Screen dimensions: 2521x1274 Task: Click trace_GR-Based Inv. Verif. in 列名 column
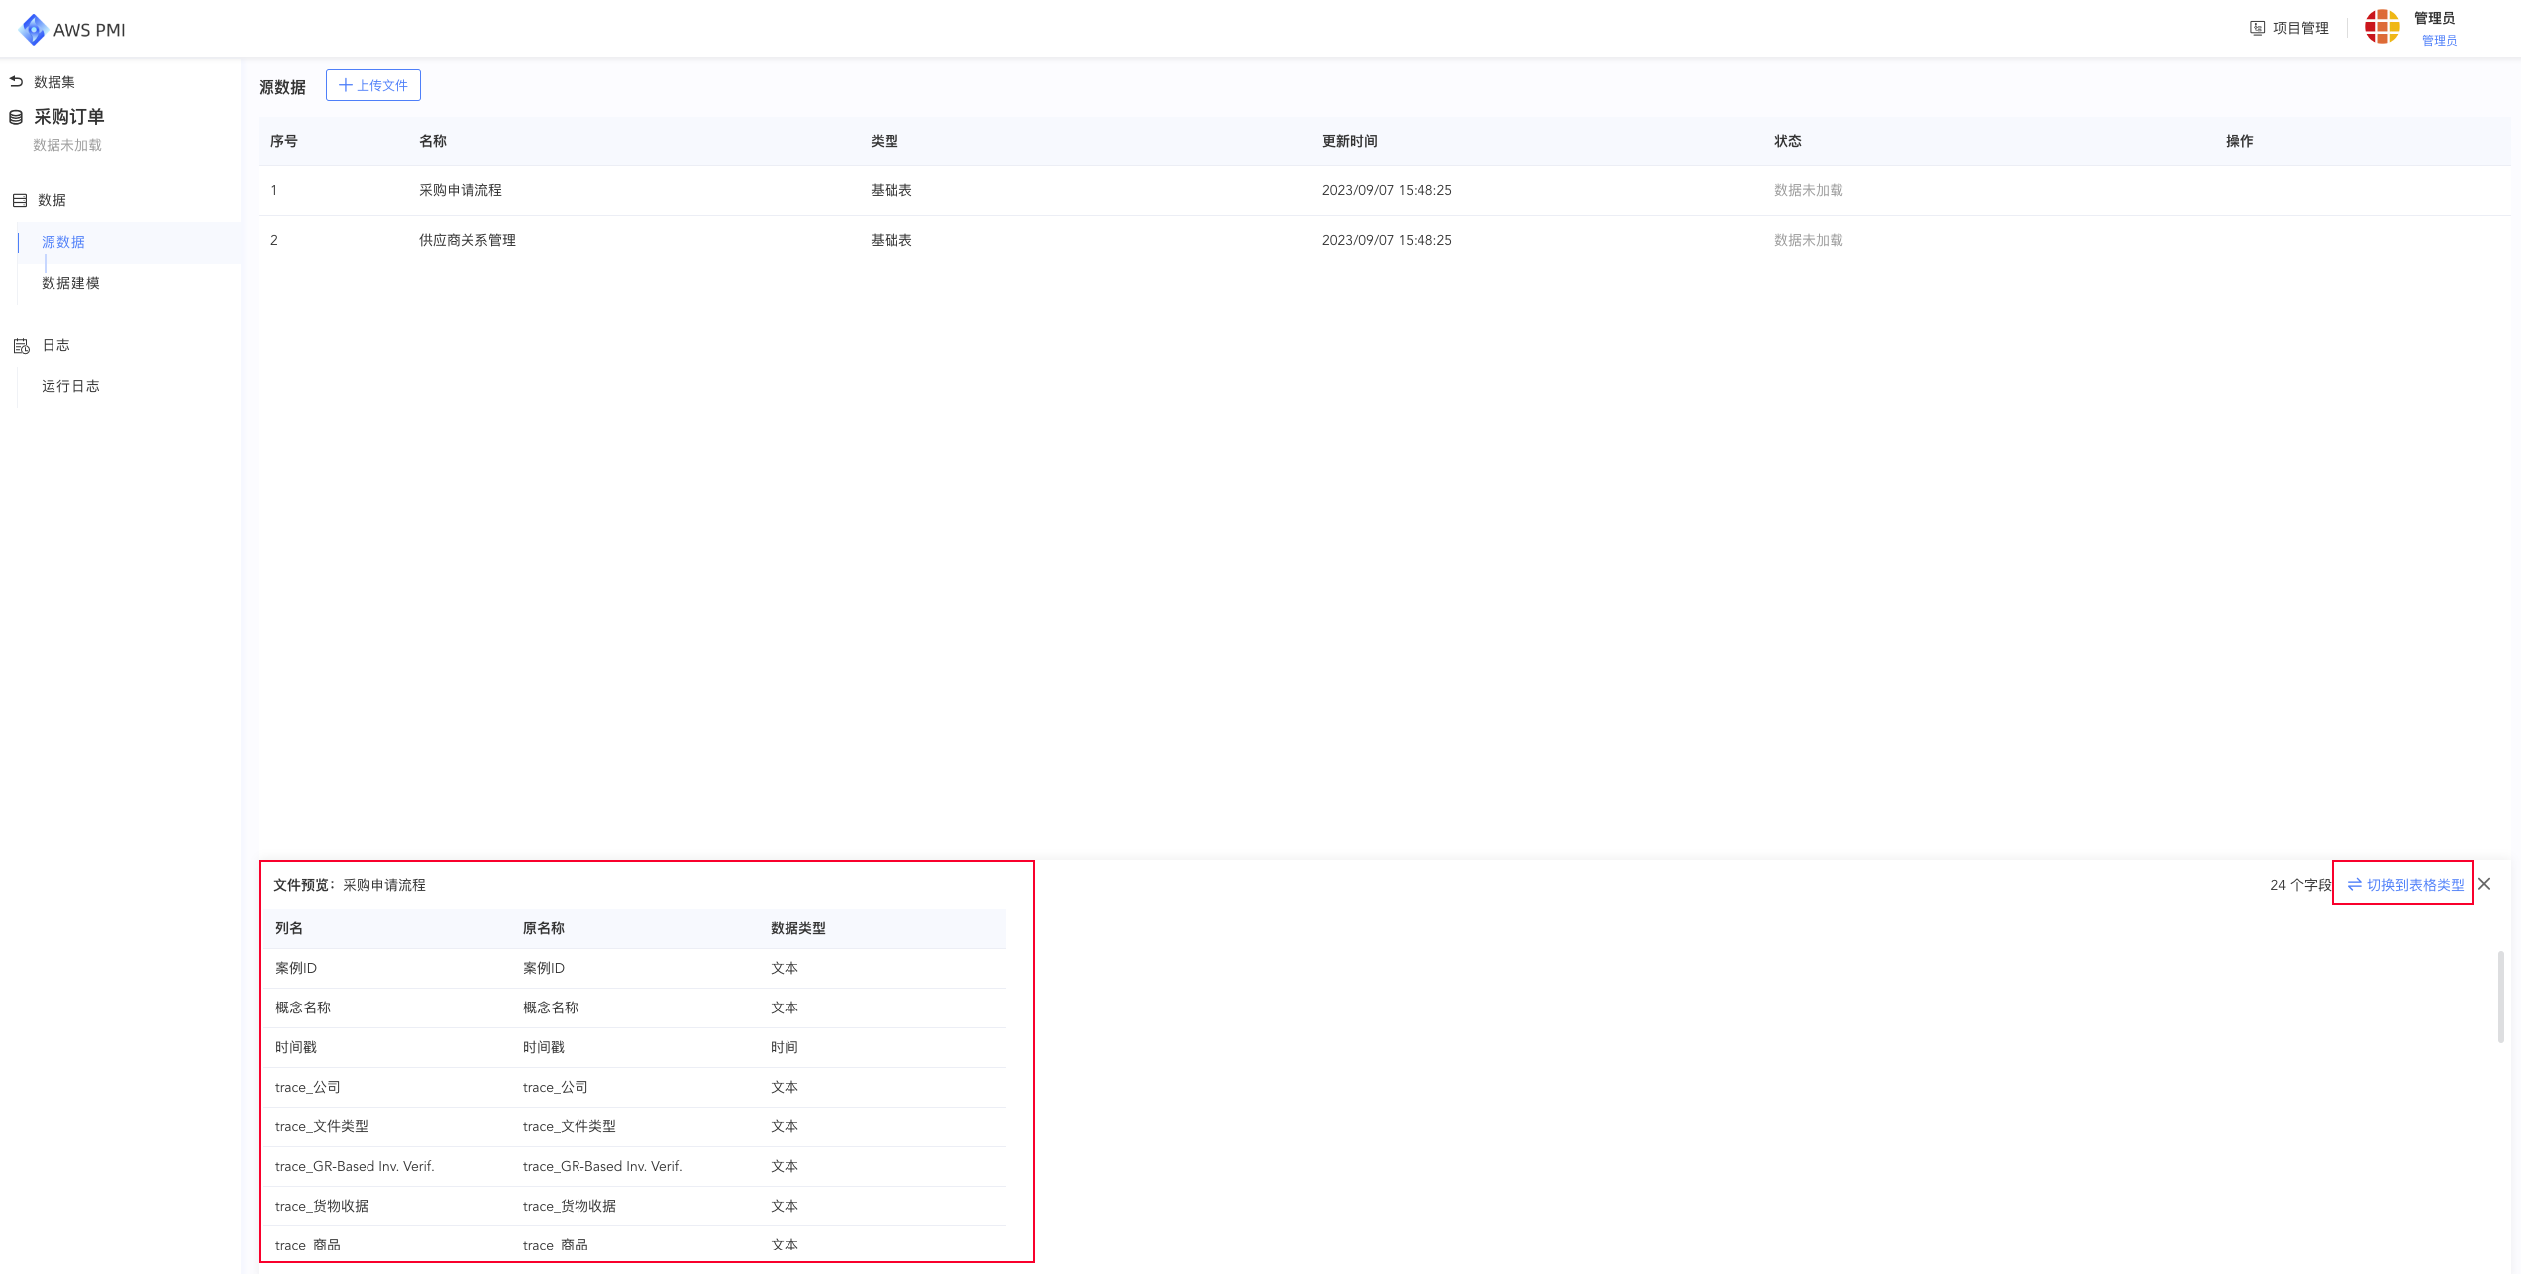pos(355,1166)
